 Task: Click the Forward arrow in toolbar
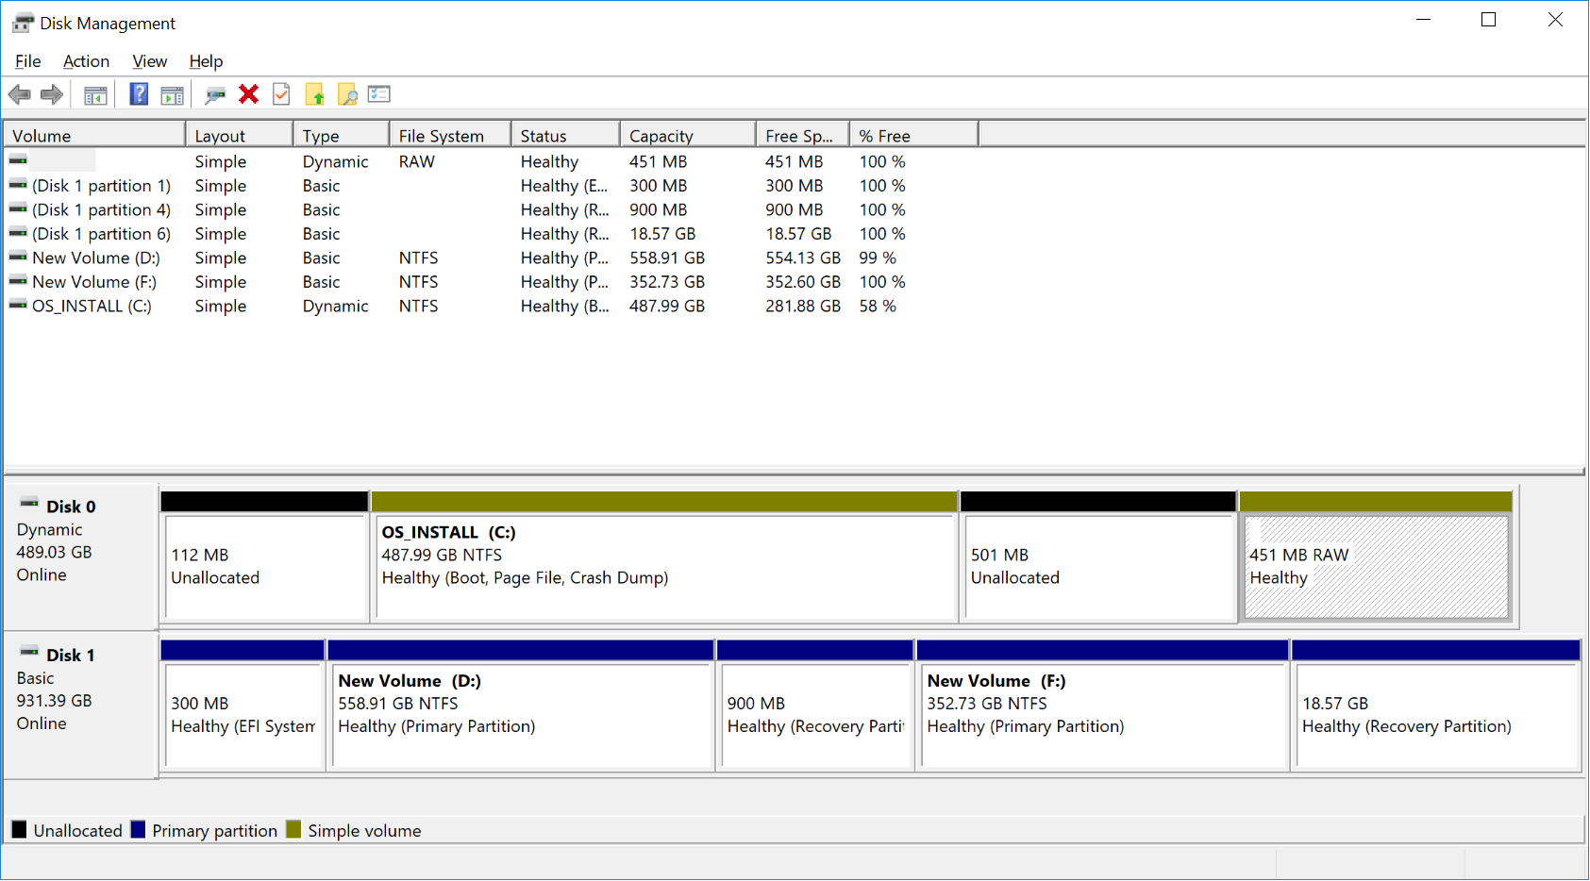tap(52, 94)
